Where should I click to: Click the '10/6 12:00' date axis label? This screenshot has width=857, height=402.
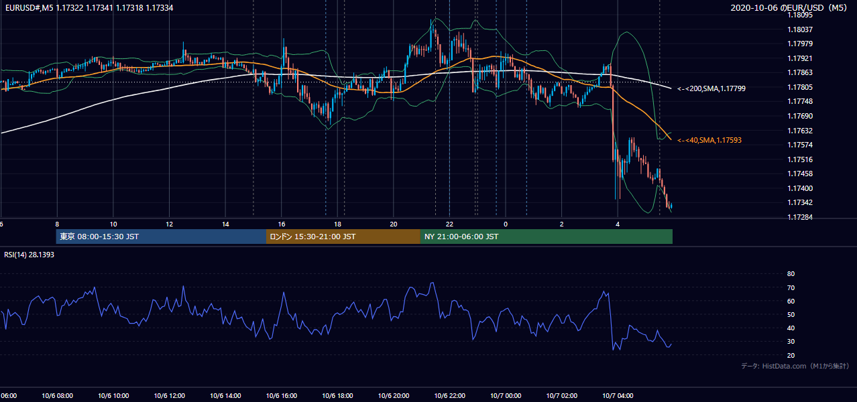170,396
